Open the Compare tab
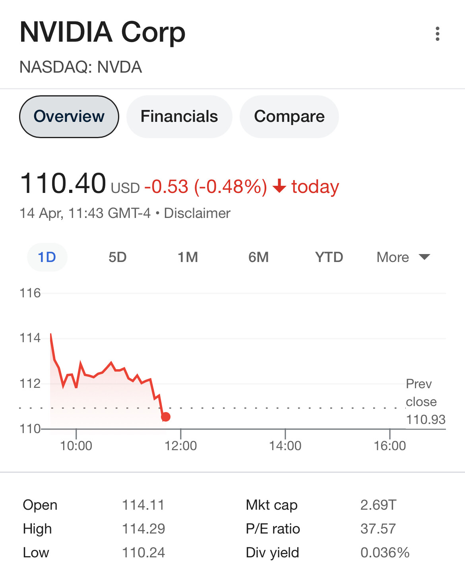The width and height of the screenshot is (465, 576). [x=289, y=117]
